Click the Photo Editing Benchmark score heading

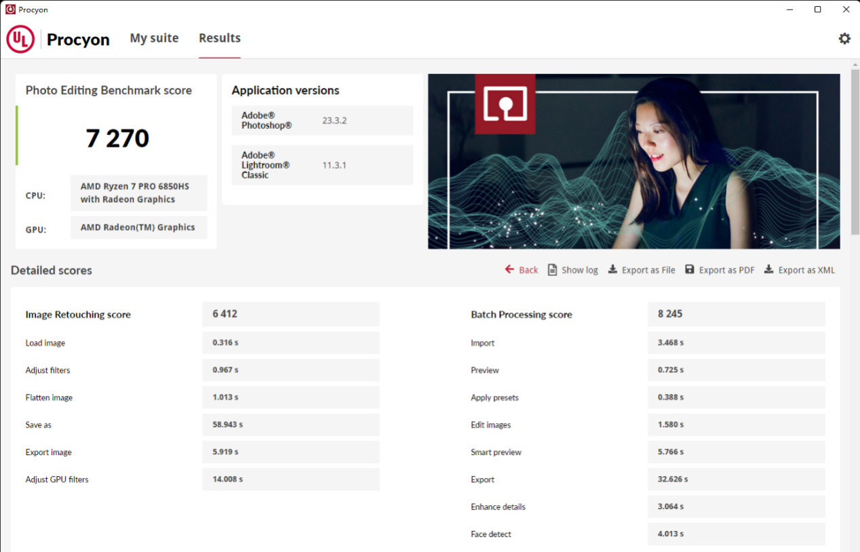tap(109, 90)
